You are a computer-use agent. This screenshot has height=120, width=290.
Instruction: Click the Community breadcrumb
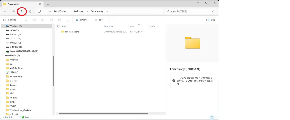coord(97,12)
